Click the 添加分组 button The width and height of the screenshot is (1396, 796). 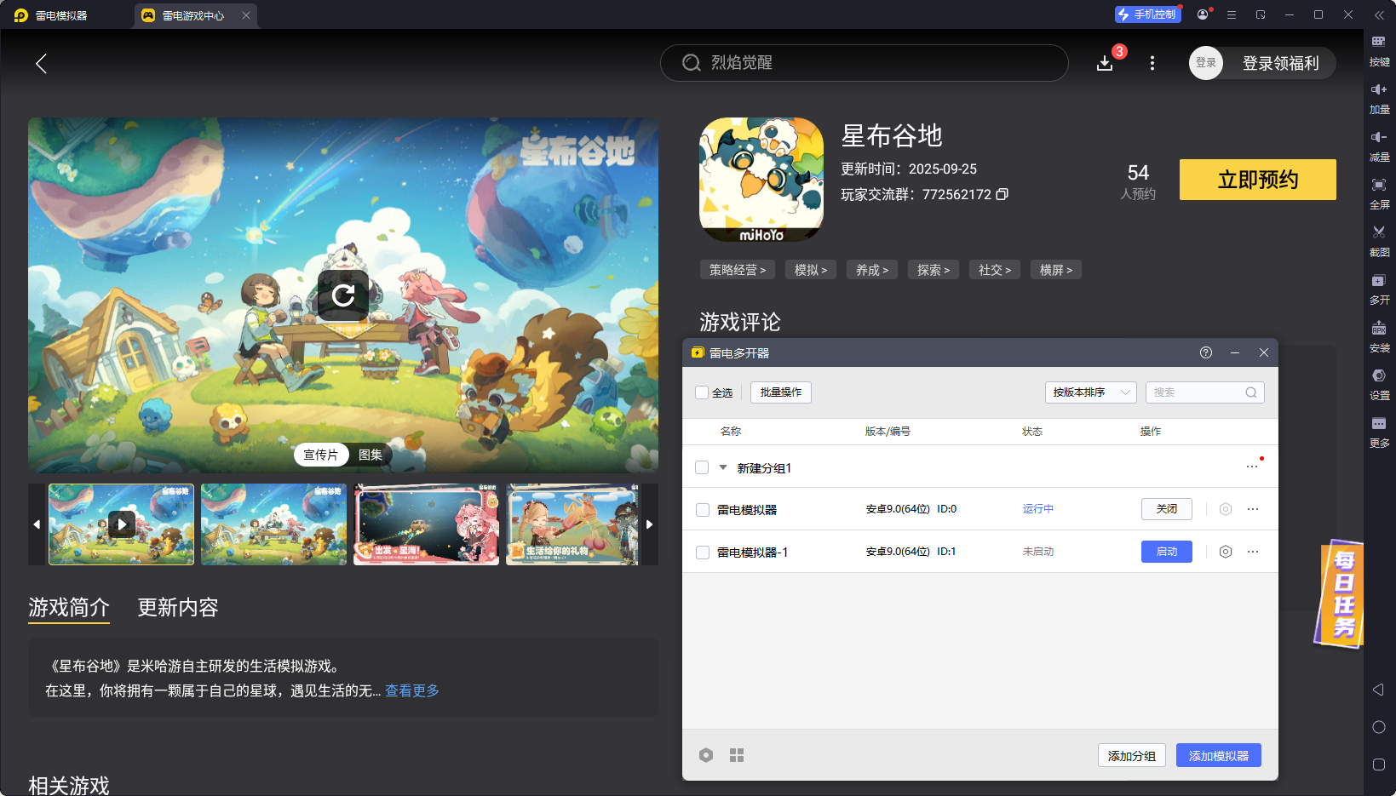(1132, 755)
